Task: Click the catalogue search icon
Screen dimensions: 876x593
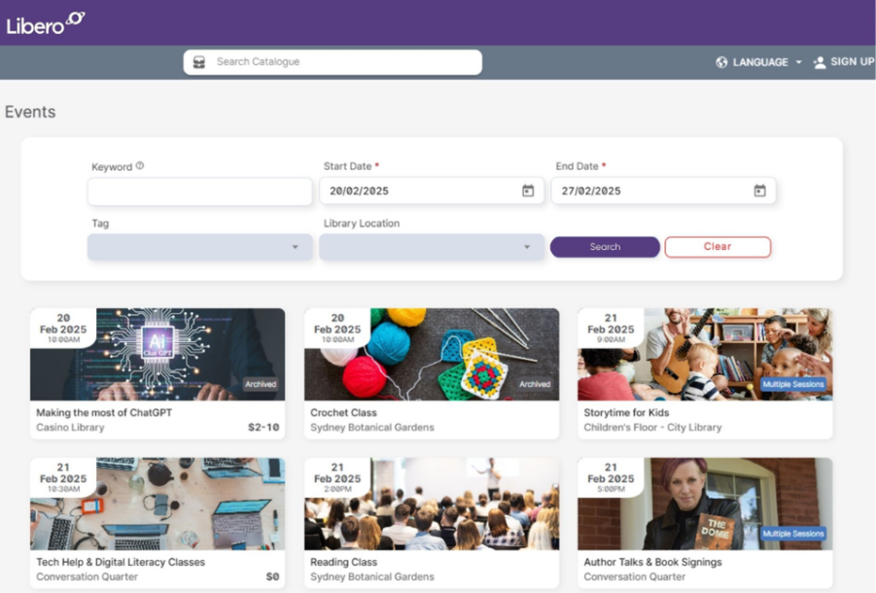Action: [x=199, y=62]
